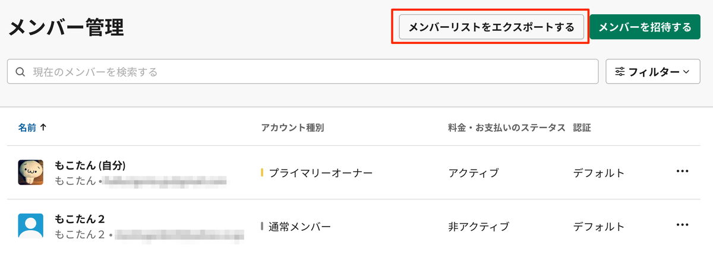Open もこたん (自分) member name

tap(90, 165)
